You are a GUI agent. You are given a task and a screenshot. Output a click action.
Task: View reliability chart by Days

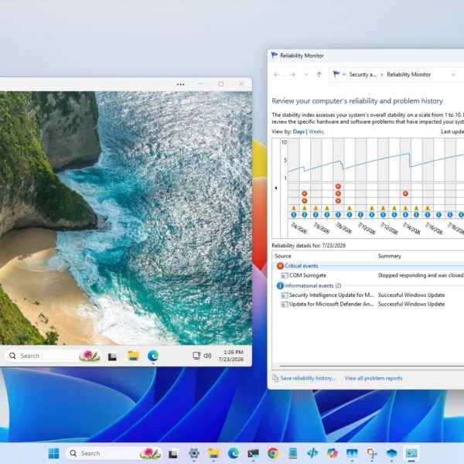(x=299, y=131)
